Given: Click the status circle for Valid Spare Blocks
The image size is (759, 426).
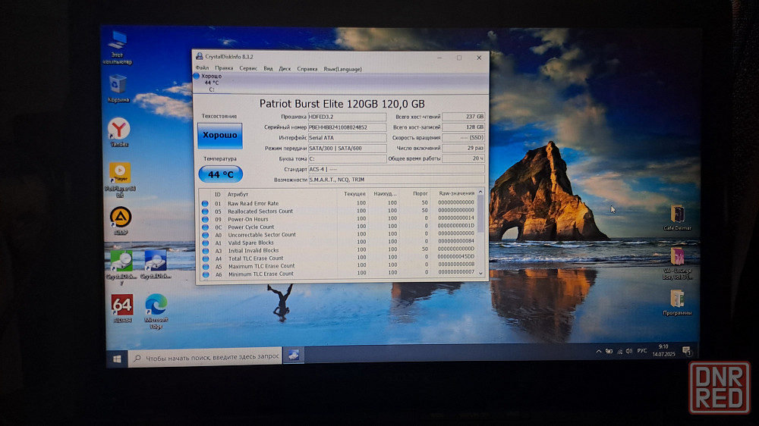Looking at the screenshot, I should pyautogui.click(x=205, y=243).
